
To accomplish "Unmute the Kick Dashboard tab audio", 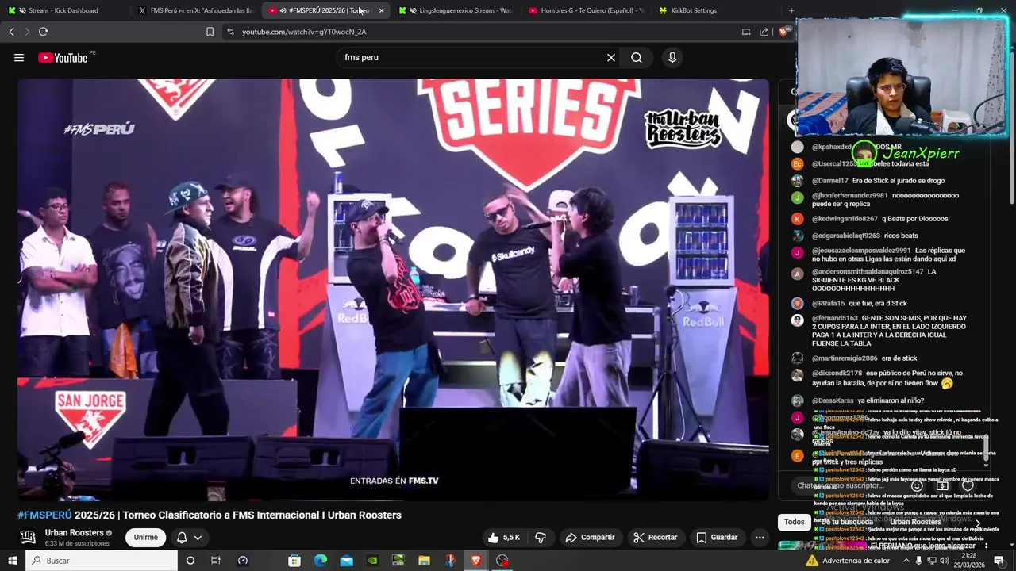I will tap(21, 10).
